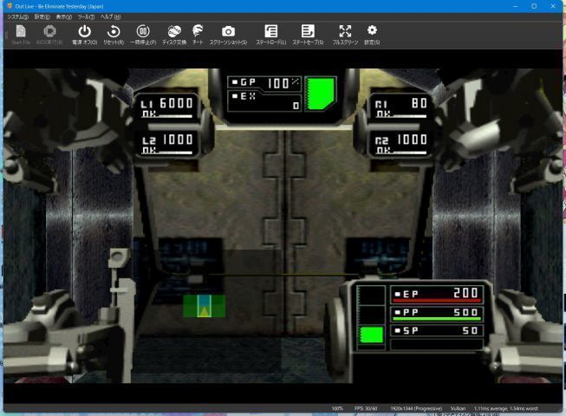Open the ヘルプ (Help) menu
Image resolution: width=566 pixels, height=416 pixels.
[110, 17]
